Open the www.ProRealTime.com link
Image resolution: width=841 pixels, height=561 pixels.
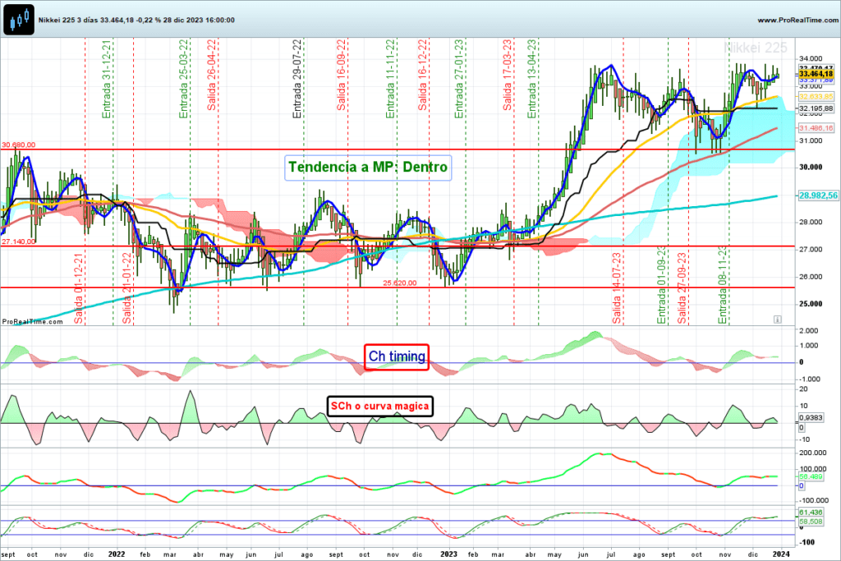[798, 20]
